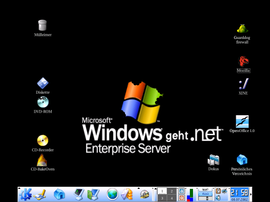Open the Control Center icon in panel

coord(93,194)
